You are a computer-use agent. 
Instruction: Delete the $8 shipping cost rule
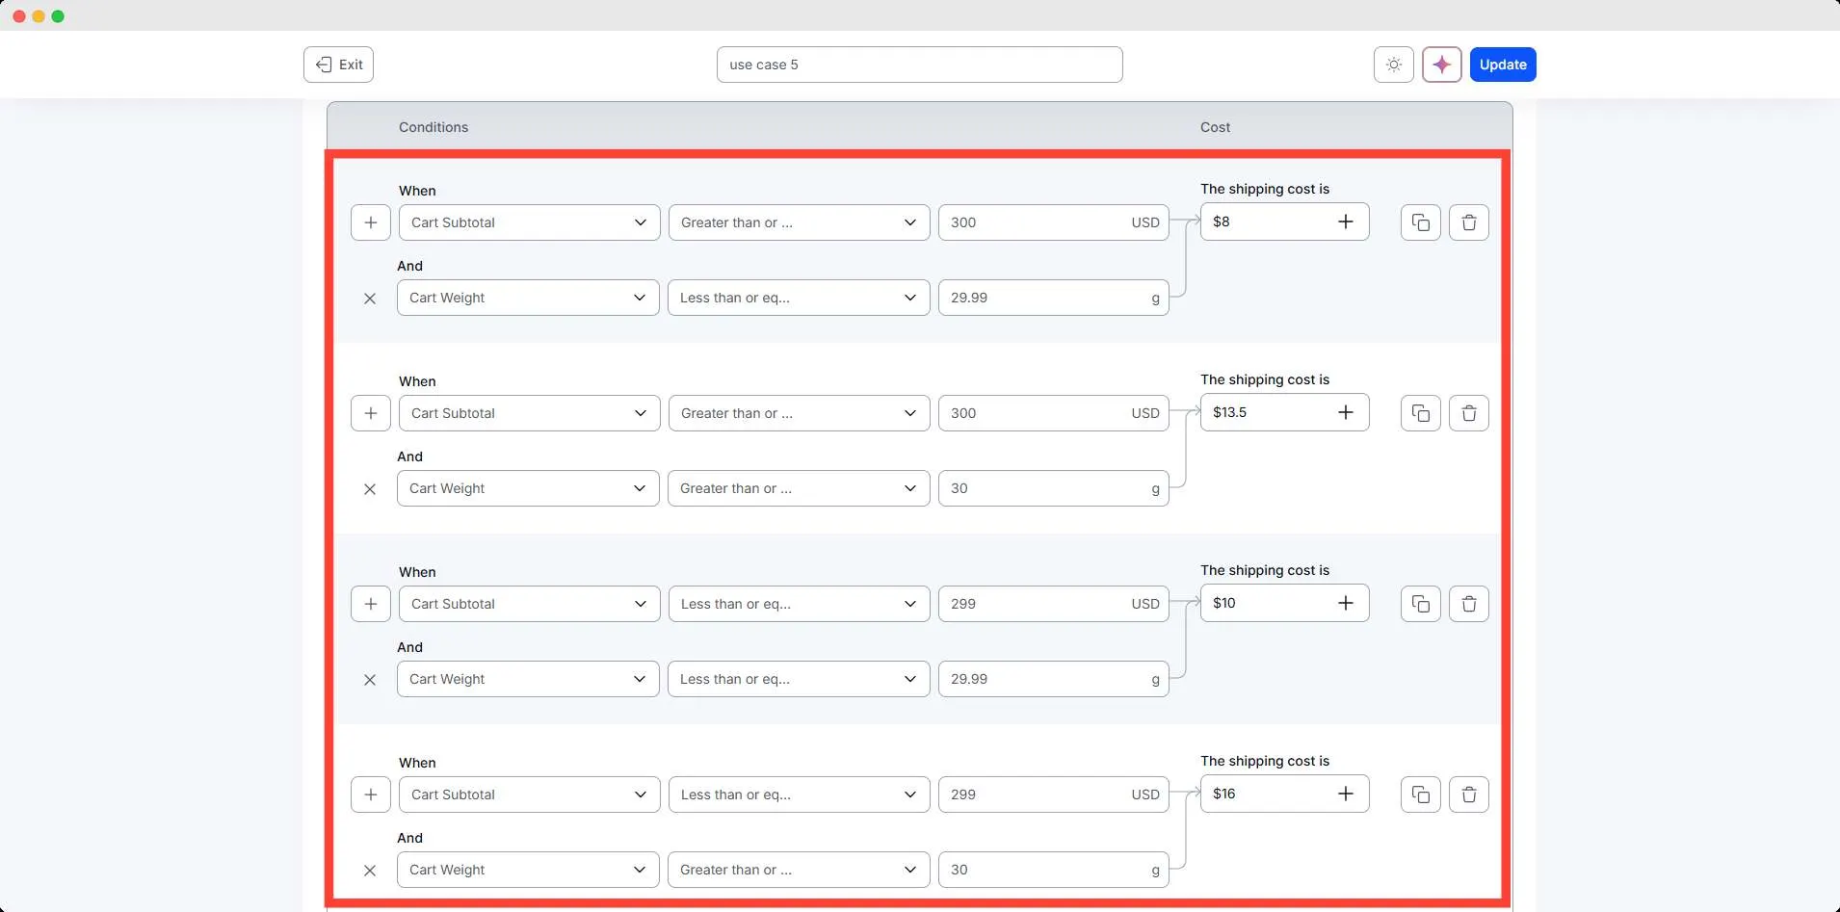pos(1468,222)
